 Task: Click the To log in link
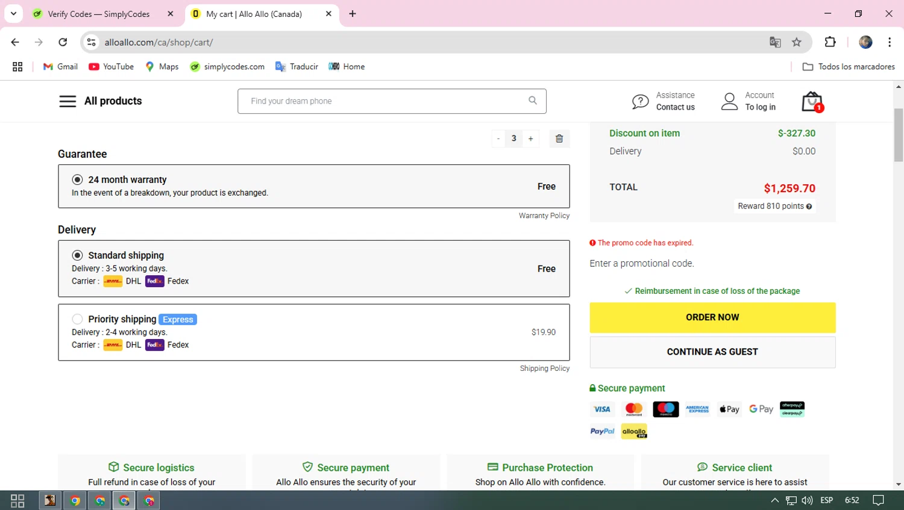point(761,107)
